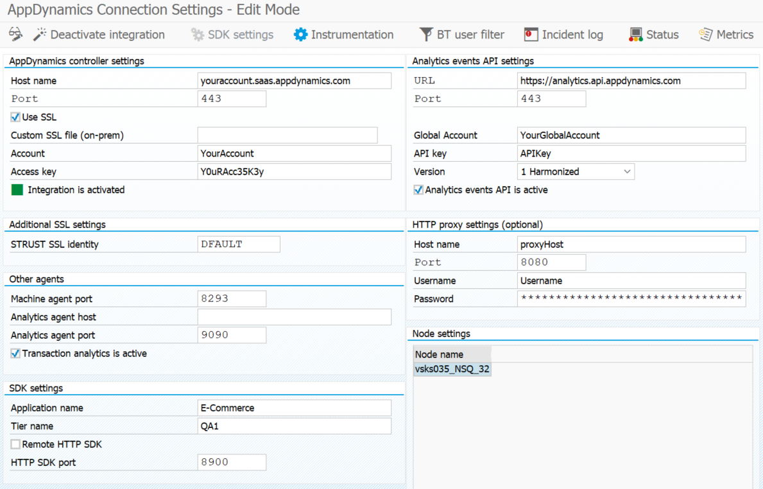Click the Additional SSL settings group title
Screen dimensions: 763x489
click(x=57, y=225)
